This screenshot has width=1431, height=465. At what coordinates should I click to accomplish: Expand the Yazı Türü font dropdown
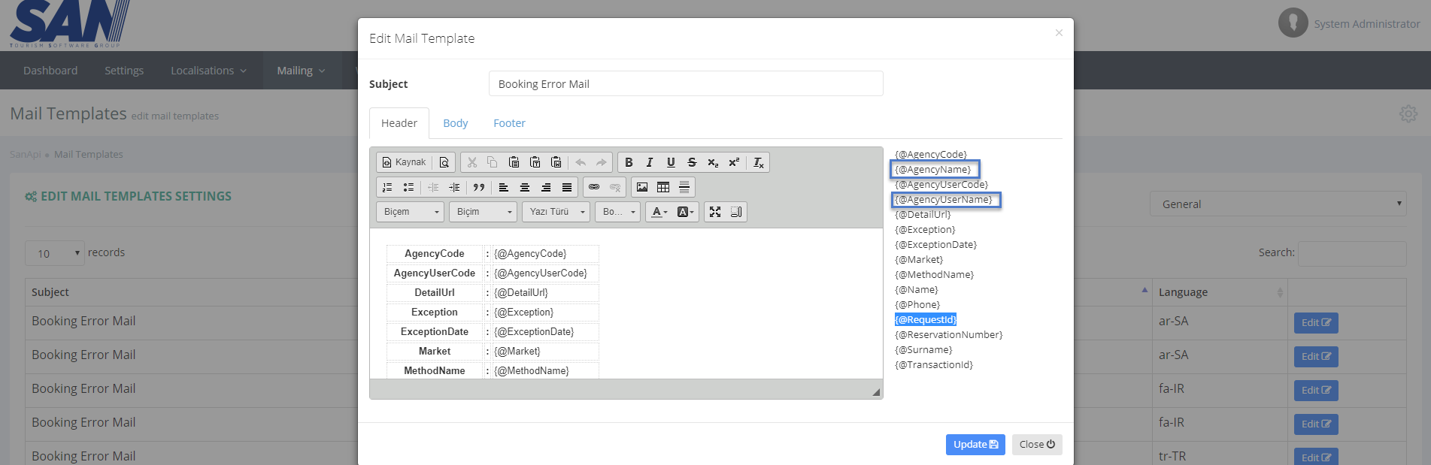point(556,212)
